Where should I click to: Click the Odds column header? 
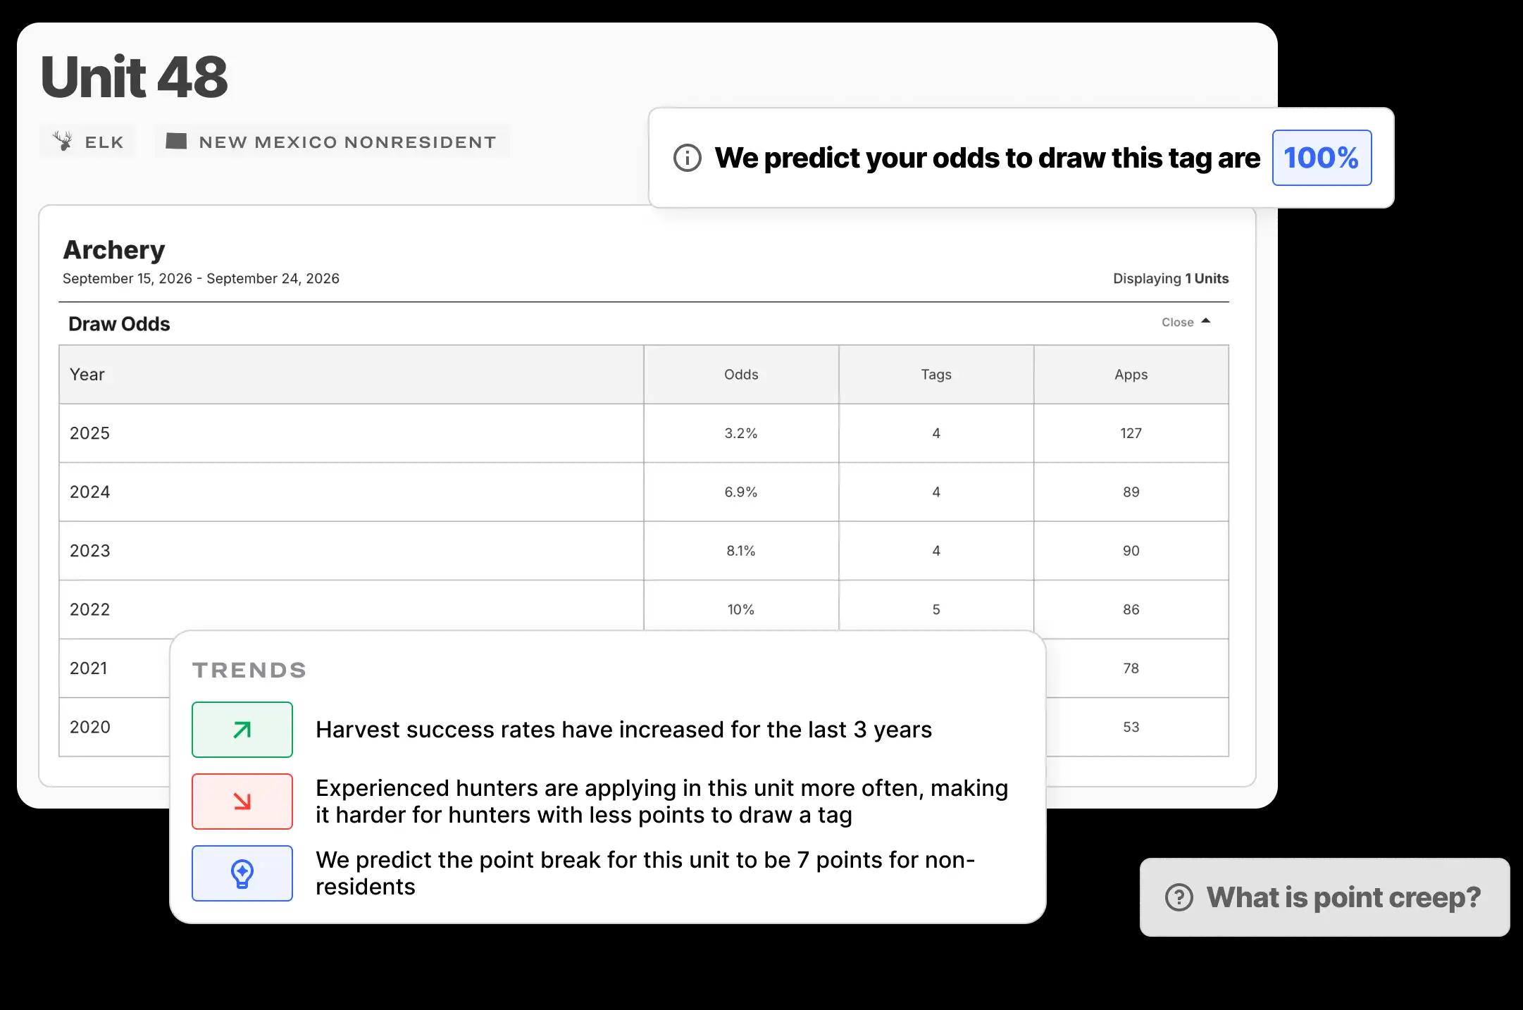click(741, 375)
